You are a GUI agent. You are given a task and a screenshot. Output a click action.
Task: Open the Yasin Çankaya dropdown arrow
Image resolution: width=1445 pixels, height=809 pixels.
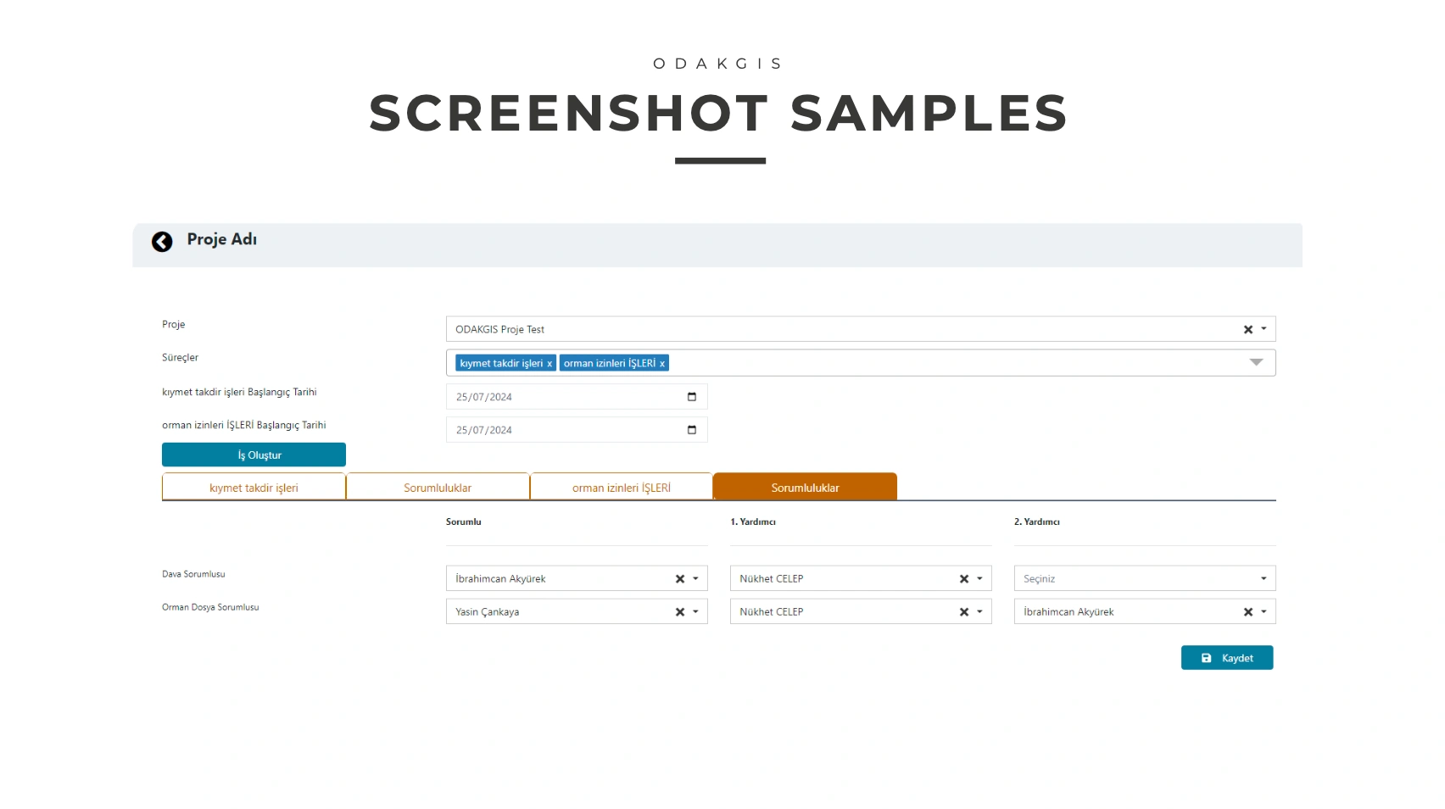[695, 612]
